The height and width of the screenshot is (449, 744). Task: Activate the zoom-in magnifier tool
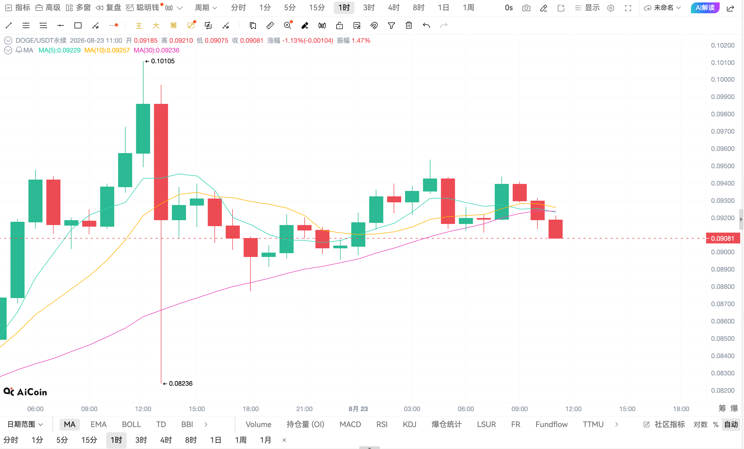tap(288, 25)
